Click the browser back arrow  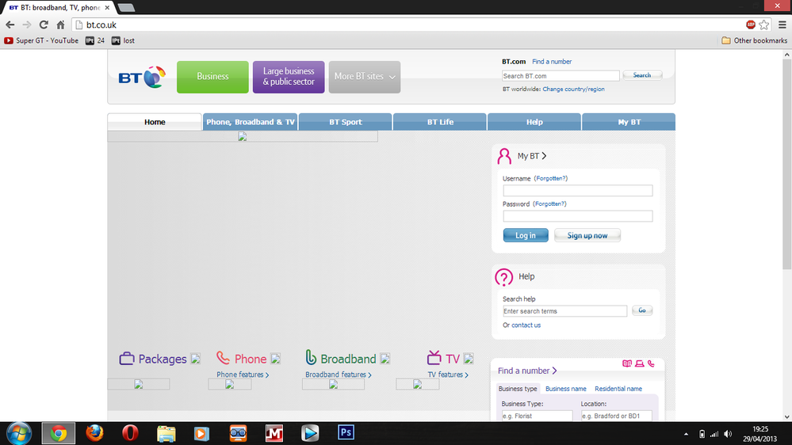[10, 25]
